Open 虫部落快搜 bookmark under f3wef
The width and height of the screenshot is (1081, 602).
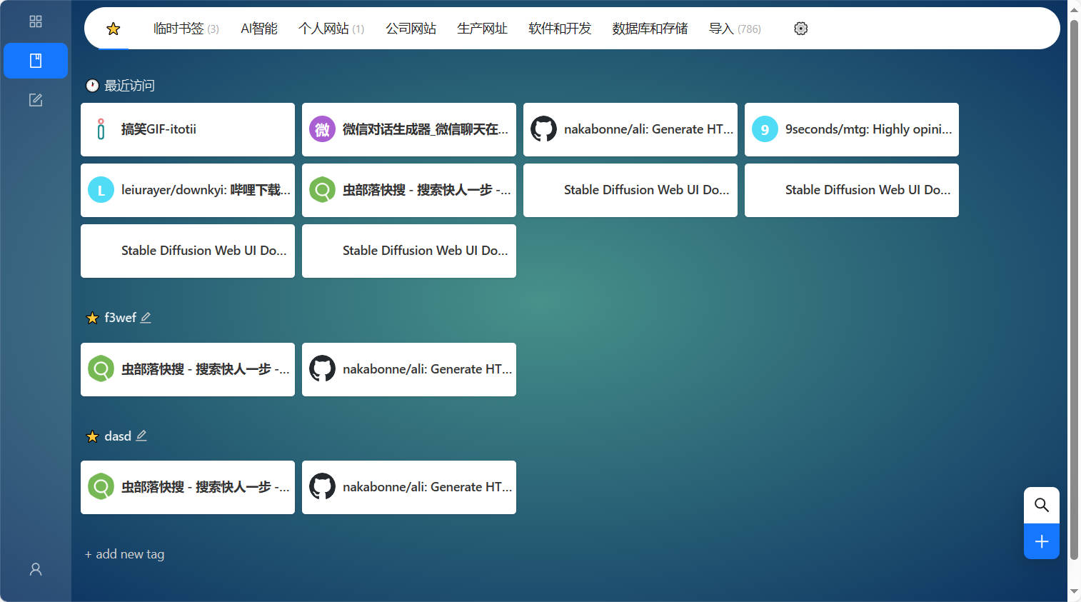(188, 369)
